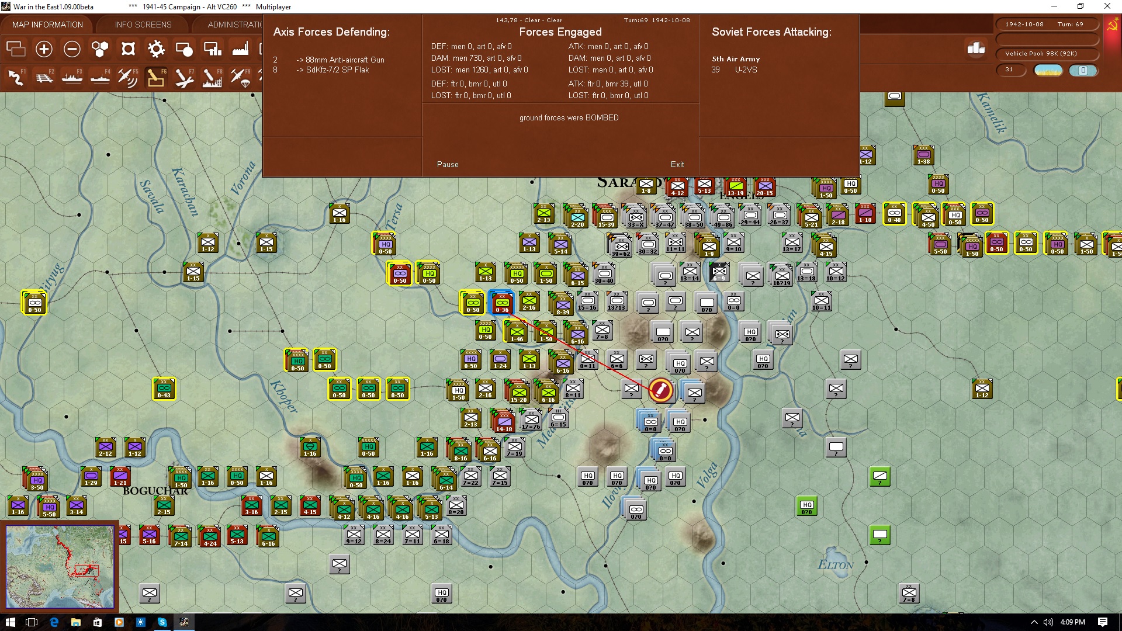Click the date and Turn 69 display
The image size is (1122, 631).
pyautogui.click(x=1047, y=25)
